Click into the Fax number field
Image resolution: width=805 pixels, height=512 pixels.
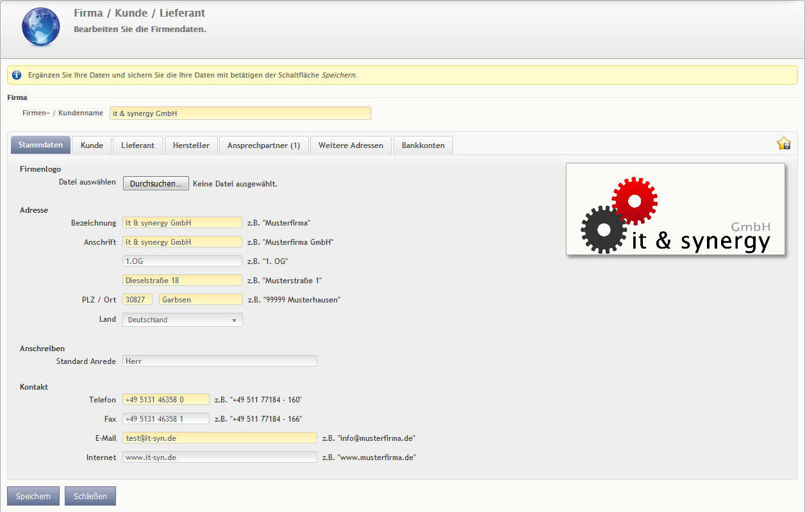166,419
